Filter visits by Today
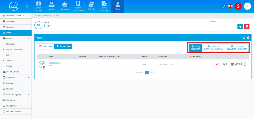Viewport: 254px width, 119px height. (195, 48)
